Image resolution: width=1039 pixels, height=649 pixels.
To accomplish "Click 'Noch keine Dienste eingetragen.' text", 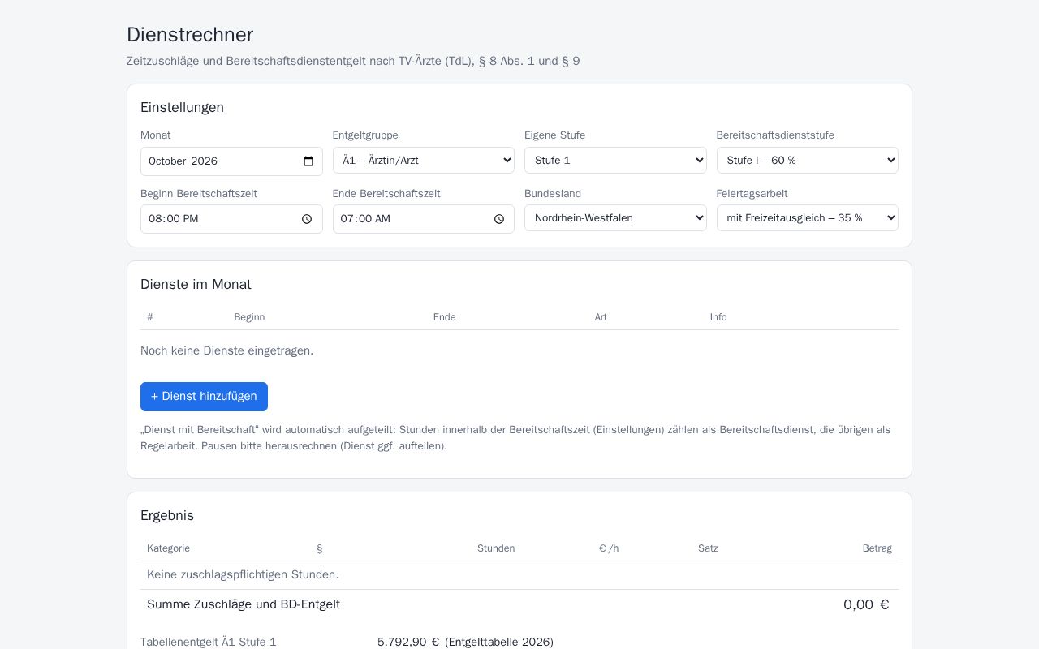I will tap(226, 350).
